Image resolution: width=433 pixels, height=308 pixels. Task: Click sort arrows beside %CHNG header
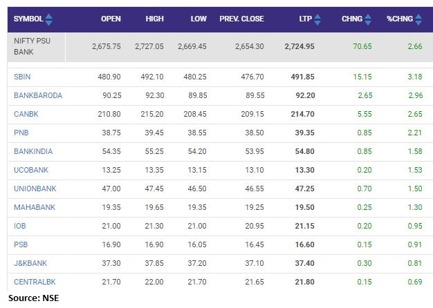coord(418,19)
